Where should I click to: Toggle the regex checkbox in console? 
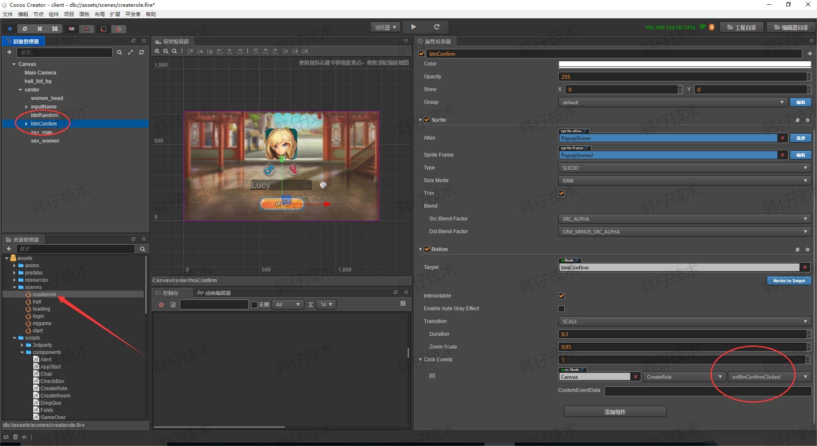255,305
